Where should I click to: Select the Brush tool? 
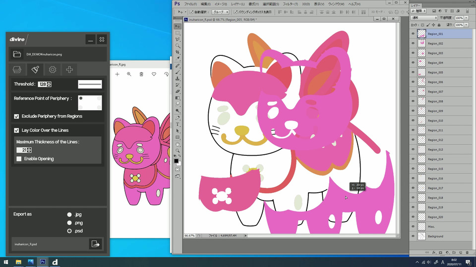point(178,72)
